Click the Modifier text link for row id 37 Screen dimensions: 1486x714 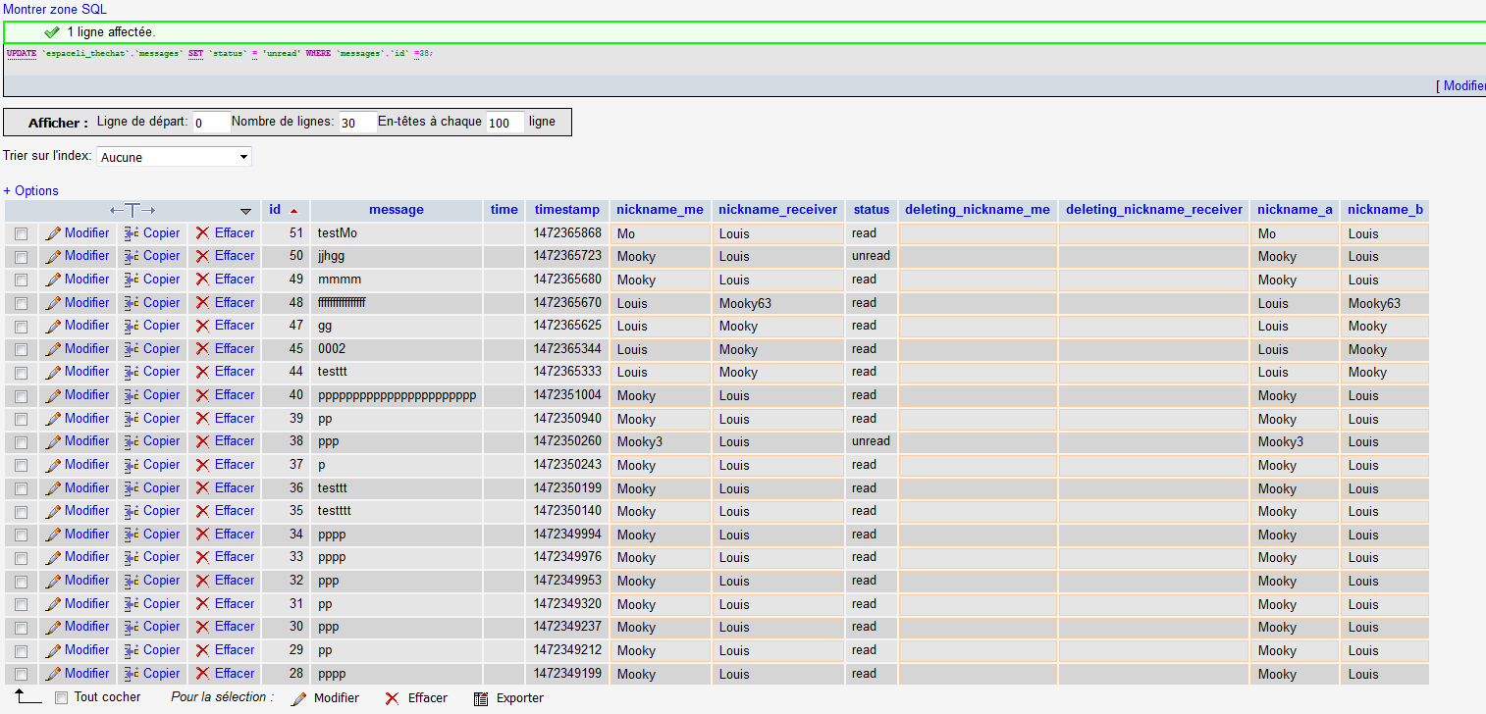(87, 465)
